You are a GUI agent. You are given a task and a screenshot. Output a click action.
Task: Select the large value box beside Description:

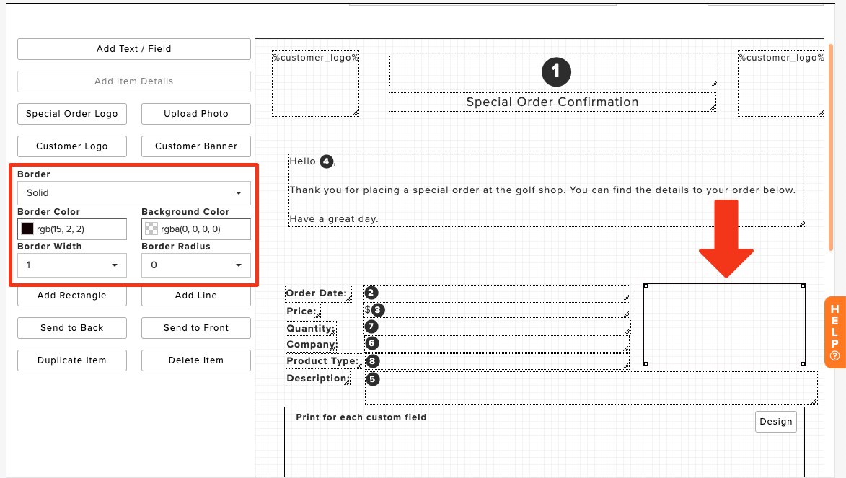click(x=591, y=388)
